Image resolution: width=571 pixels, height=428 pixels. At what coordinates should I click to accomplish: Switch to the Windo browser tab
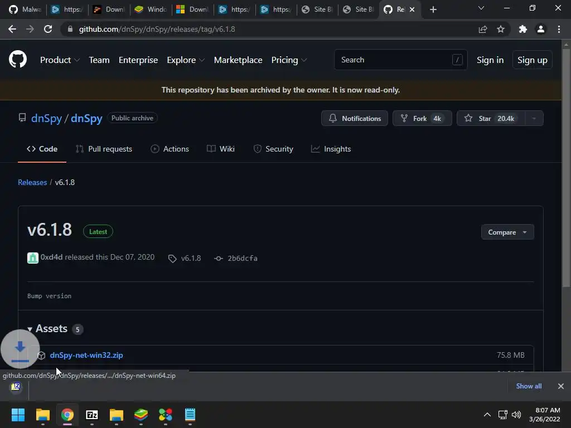pos(151,9)
